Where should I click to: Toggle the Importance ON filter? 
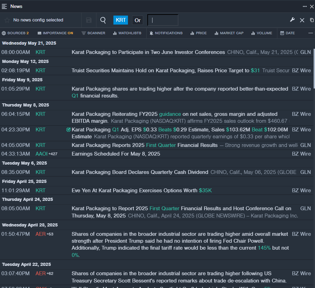[55, 33]
